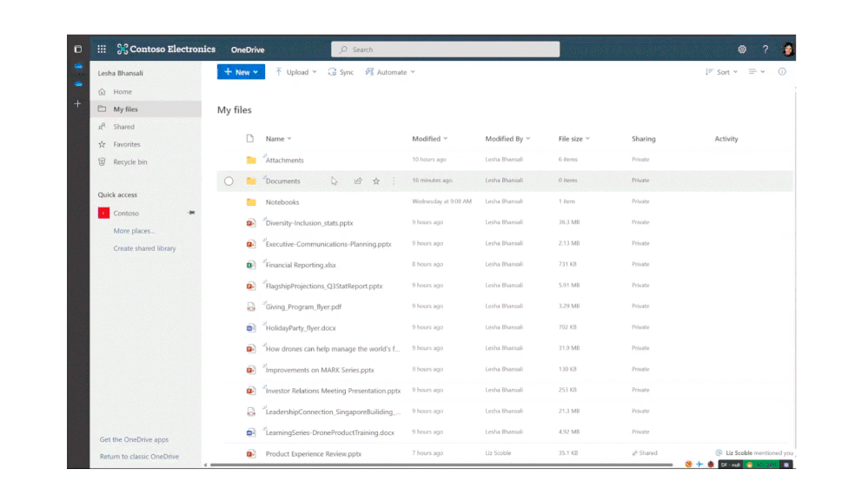Open Investor Relations Meeting Presentation.pptx
Viewport: 868px width, 488px height.
click(333, 391)
